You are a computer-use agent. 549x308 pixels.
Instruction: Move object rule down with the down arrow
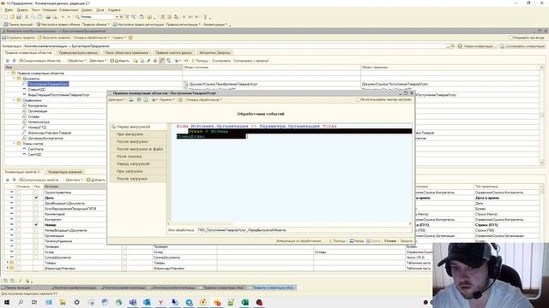pos(14,61)
